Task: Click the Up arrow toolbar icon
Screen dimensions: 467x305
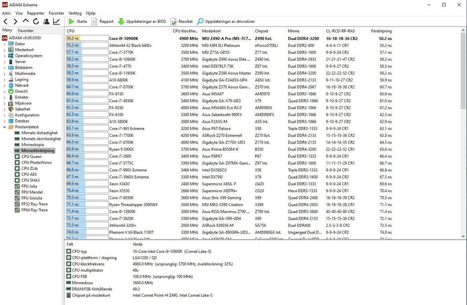Action: click(26, 21)
